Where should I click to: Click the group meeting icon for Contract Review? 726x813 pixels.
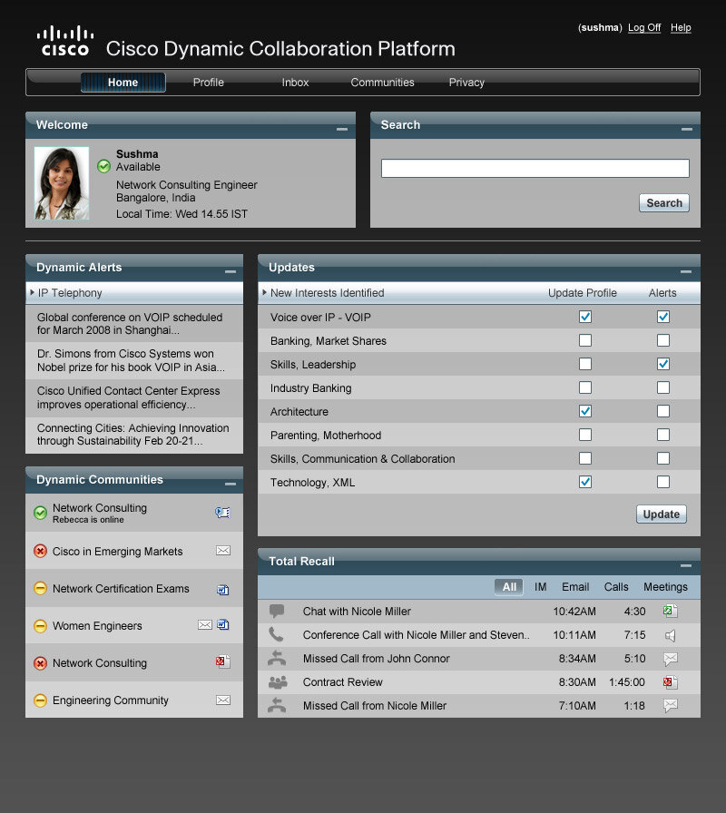point(278,682)
